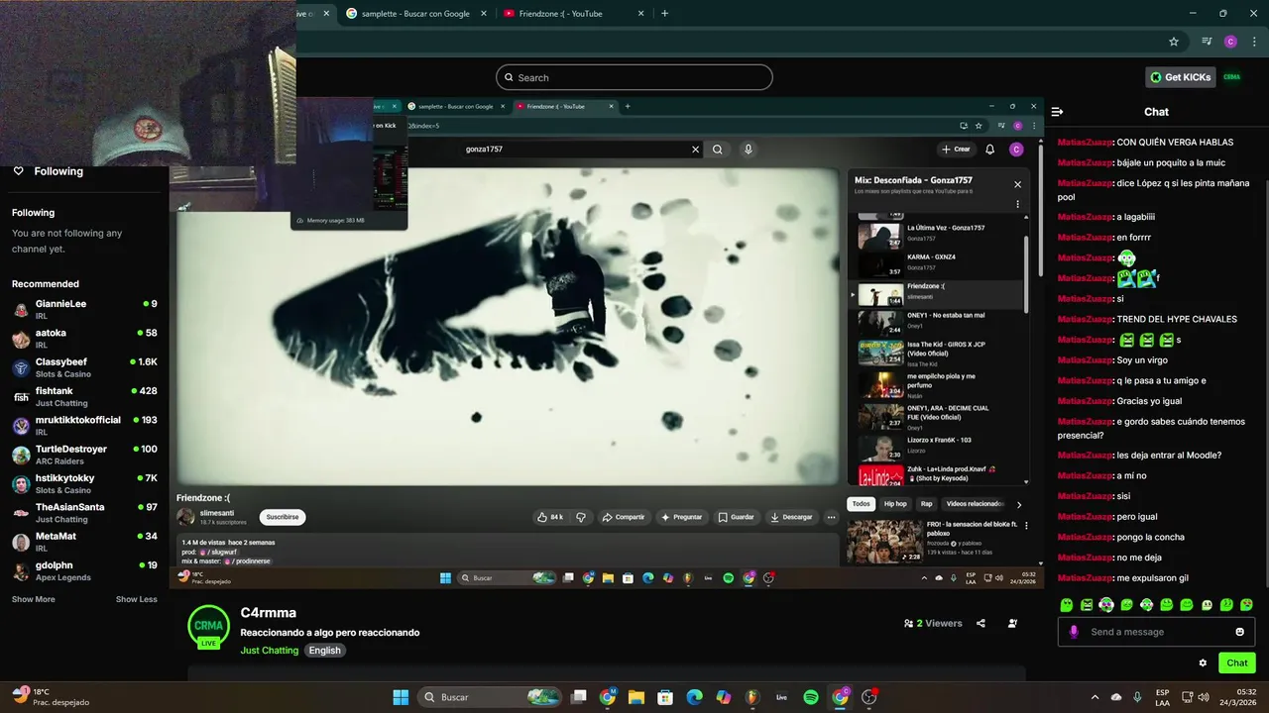This screenshot has height=713, width=1269.
Task: Open the Task View icon in the taskbar
Action: 579,697
